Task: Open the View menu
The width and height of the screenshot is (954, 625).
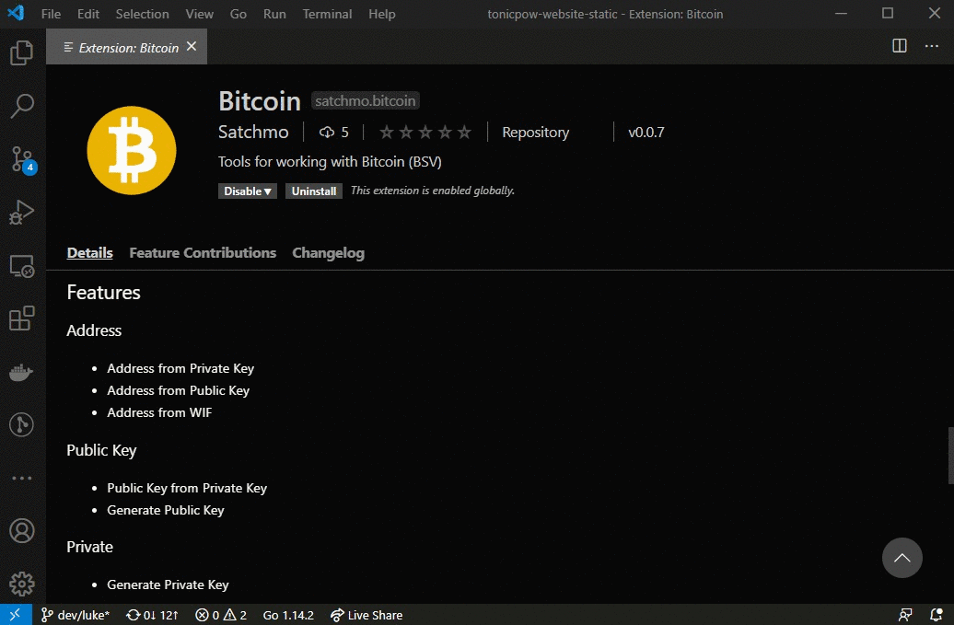Action: coord(200,14)
